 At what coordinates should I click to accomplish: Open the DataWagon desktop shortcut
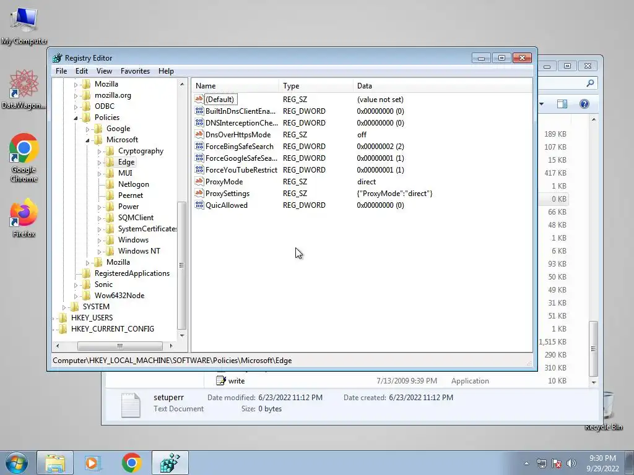click(x=24, y=89)
